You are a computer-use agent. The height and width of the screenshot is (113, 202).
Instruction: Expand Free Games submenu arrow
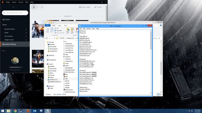[26, 36]
